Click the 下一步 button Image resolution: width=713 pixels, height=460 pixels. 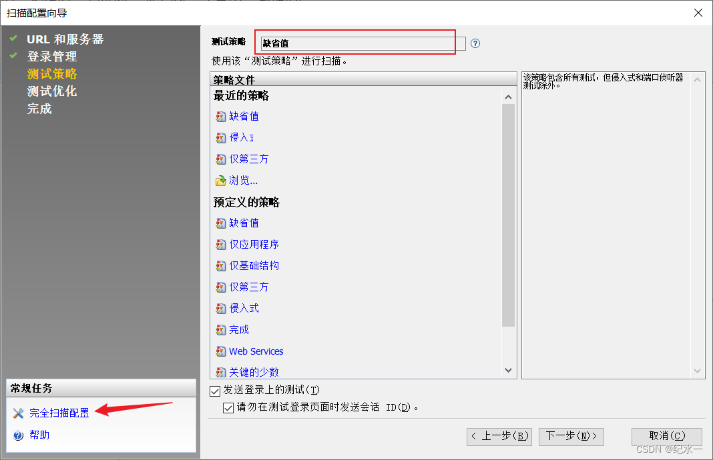click(571, 437)
